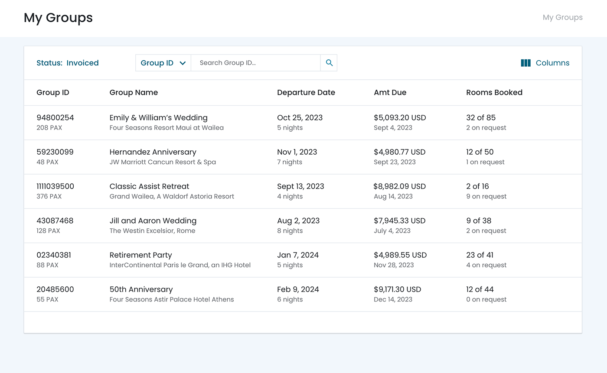
Task: Click group ID 94800254
Action: tap(55, 117)
